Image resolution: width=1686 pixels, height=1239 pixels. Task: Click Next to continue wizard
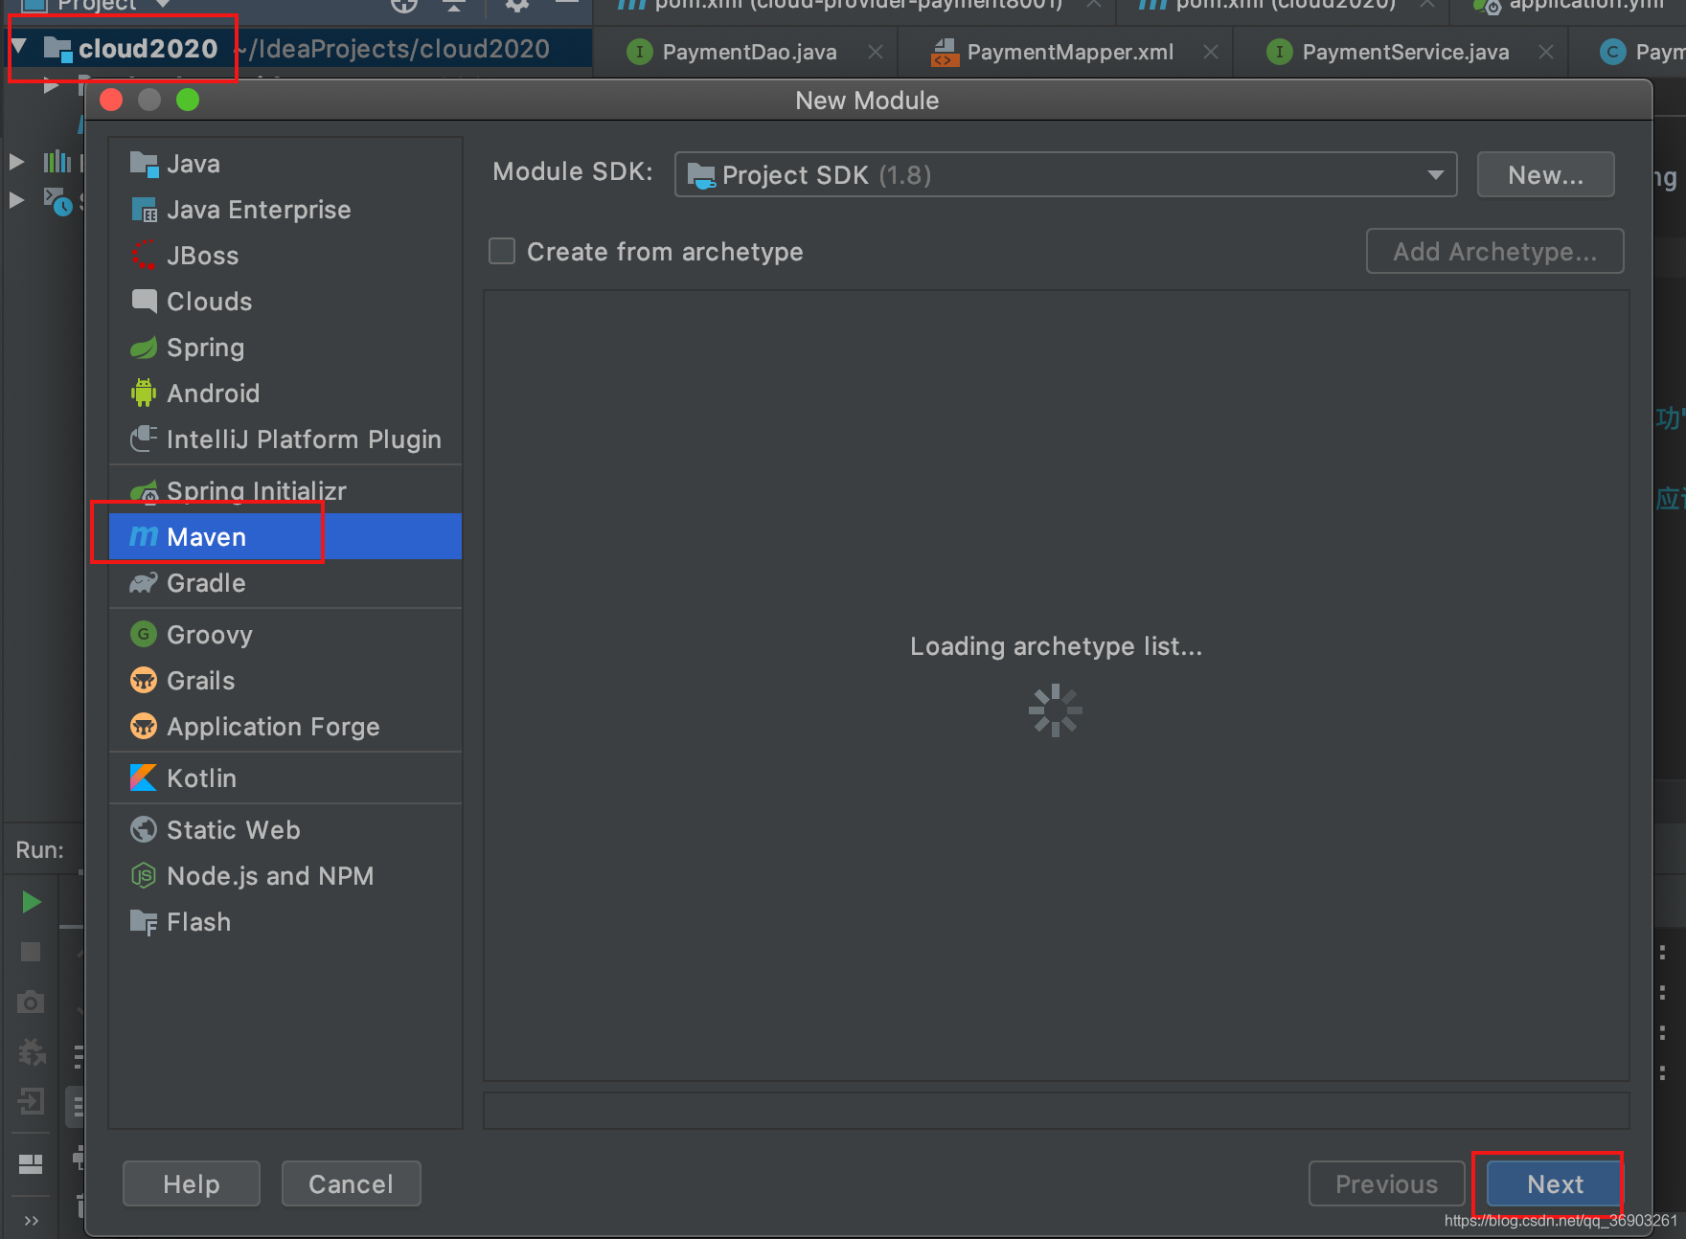pyautogui.click(x=1555, y=1183)
